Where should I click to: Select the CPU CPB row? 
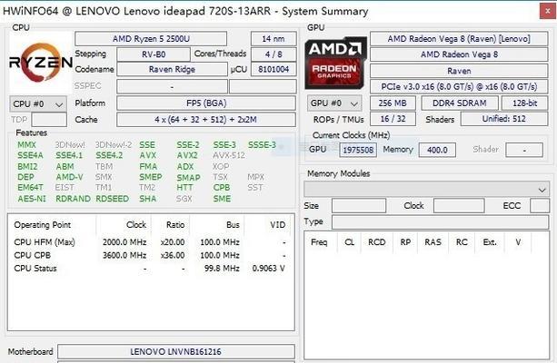coord(151,256)
